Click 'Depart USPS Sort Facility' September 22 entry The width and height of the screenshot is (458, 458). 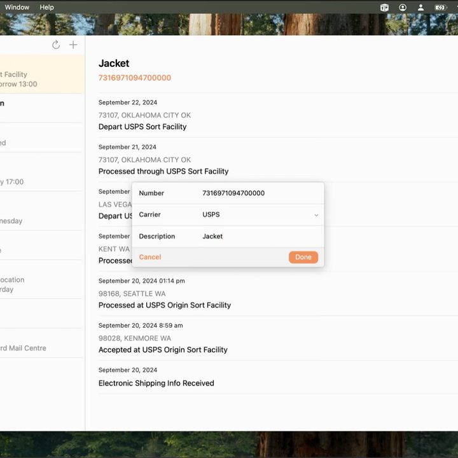142,127
